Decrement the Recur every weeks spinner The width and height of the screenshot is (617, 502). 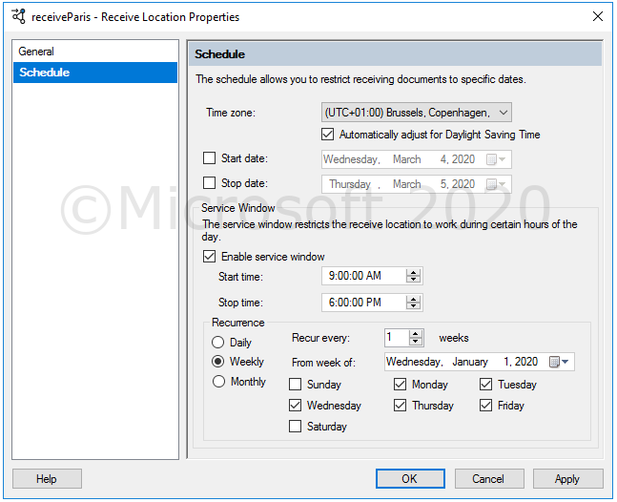[416, 341]
